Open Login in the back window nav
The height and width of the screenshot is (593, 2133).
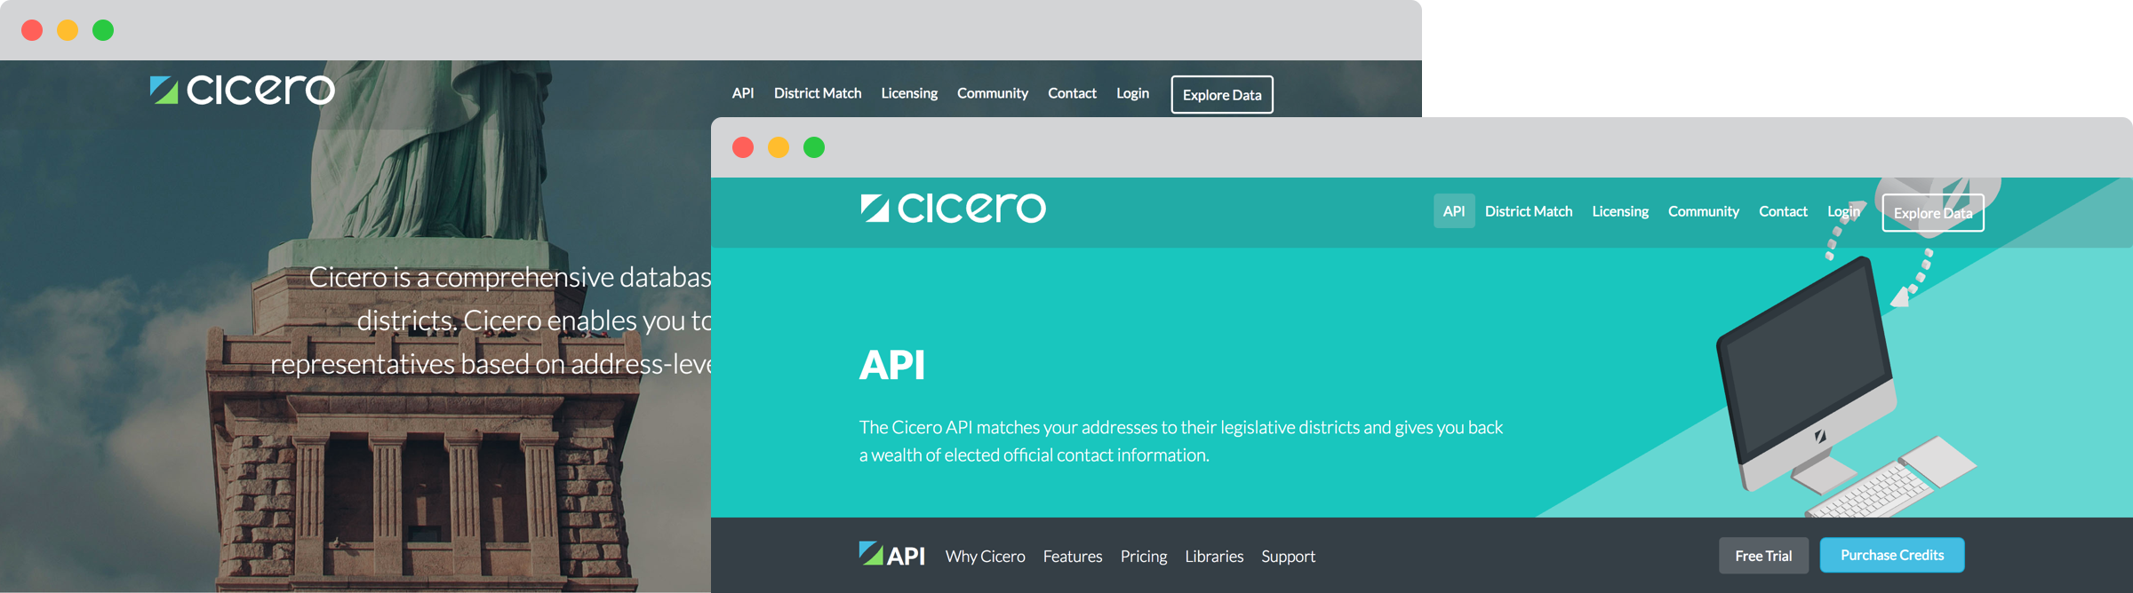point(1132,93)
